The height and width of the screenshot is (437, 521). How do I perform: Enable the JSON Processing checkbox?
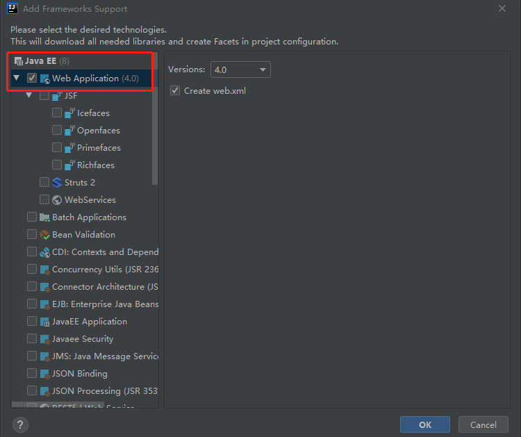32,390
